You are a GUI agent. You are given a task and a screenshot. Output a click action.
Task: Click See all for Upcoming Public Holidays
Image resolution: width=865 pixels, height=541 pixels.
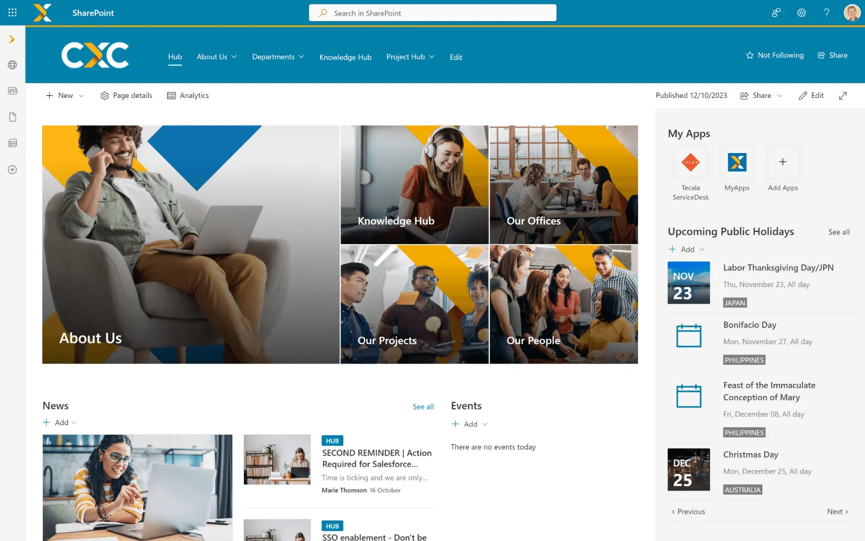(x=839, y=232)
